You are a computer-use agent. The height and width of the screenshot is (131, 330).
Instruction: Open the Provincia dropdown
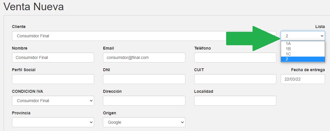(53, 122)
